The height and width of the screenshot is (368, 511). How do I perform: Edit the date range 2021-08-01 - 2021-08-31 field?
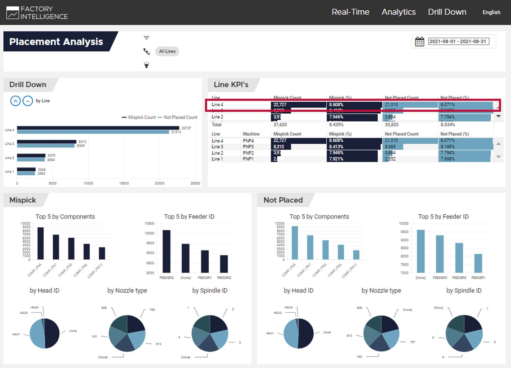click(x=459, y=42)
